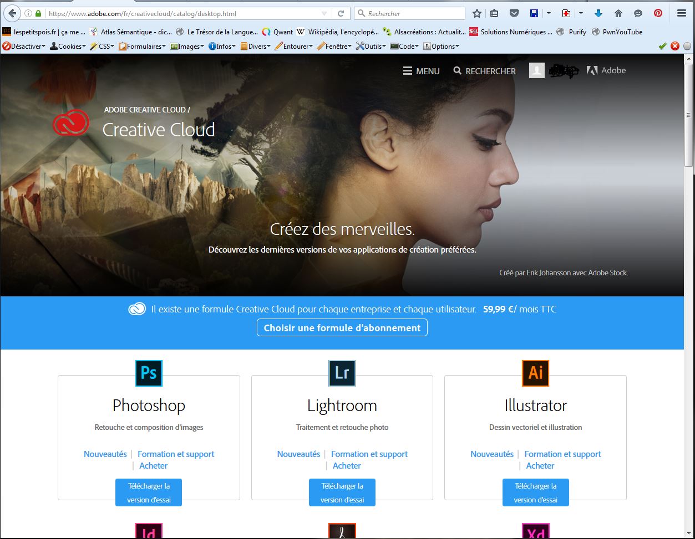Open the Images dropdown in developer toolbar
This screenshot has width=695, height=539.
(x=187, y=47)
